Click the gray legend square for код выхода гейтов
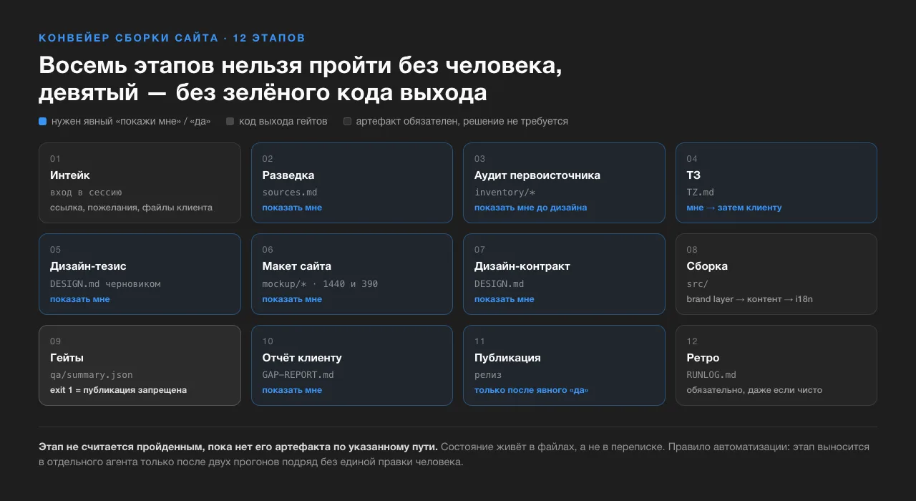Image resolution: width=916 pixels, height=501 pixels. tap(230, 122)
